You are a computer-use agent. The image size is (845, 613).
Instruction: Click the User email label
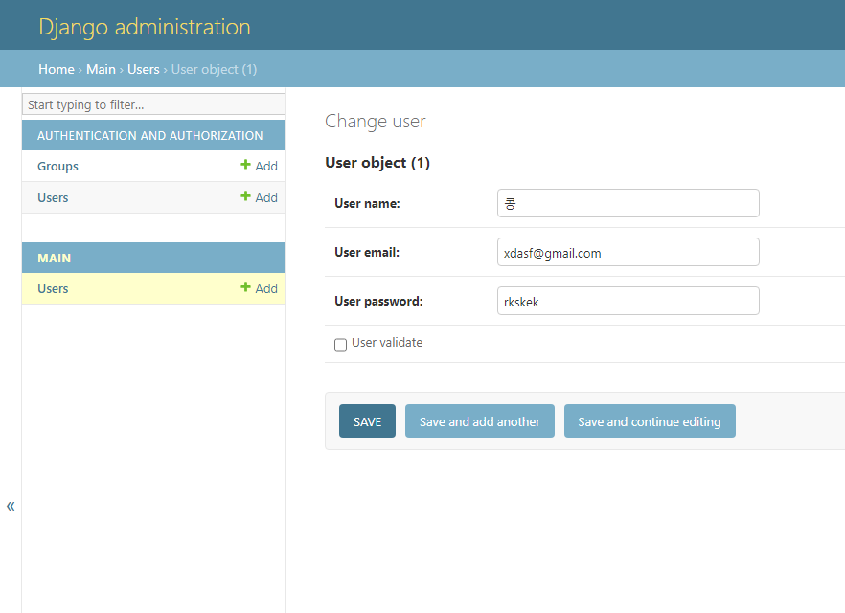tap(367, 253)
